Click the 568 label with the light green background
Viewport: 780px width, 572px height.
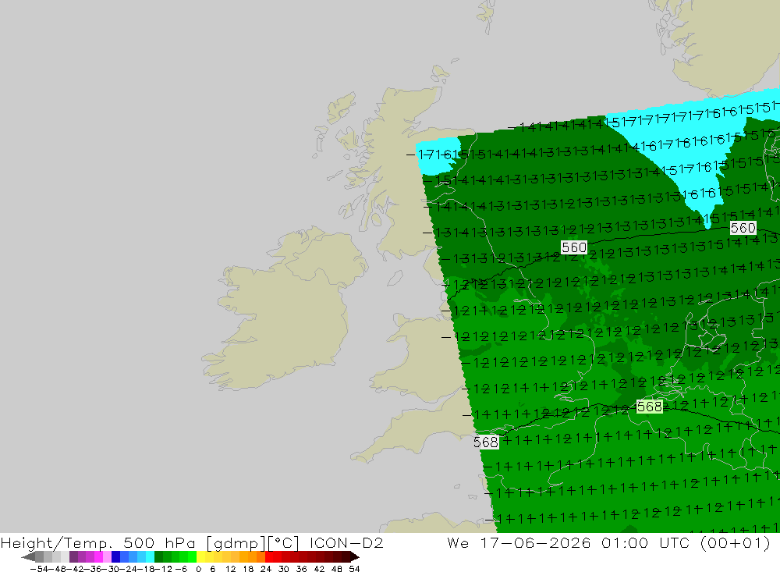pyautogui.click(x=649, y=407)
